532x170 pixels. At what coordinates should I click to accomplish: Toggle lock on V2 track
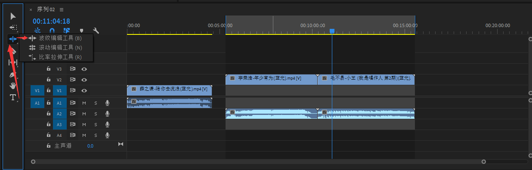[49, 80]
